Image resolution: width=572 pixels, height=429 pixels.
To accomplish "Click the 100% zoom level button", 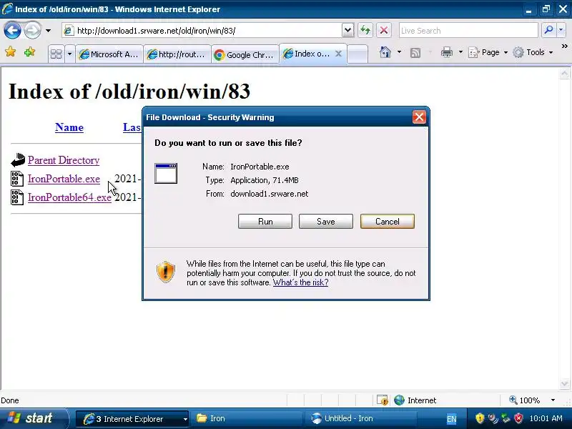I will coord(525,400).
